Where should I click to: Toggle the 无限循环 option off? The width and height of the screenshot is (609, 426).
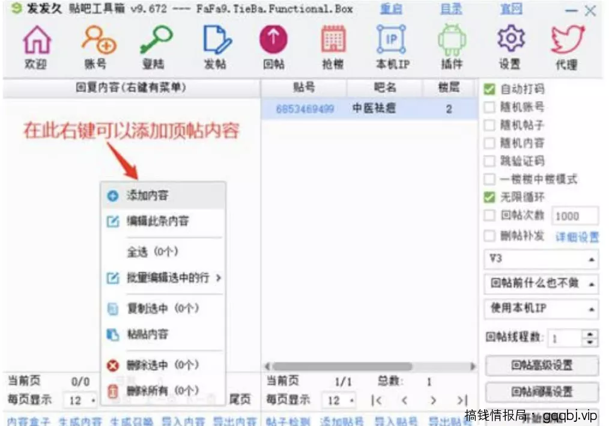click(x=490, y=195)
